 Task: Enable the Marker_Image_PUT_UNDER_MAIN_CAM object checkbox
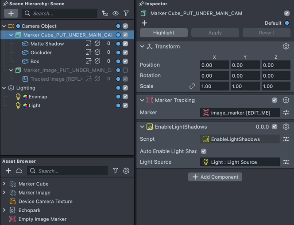point(125,70)
